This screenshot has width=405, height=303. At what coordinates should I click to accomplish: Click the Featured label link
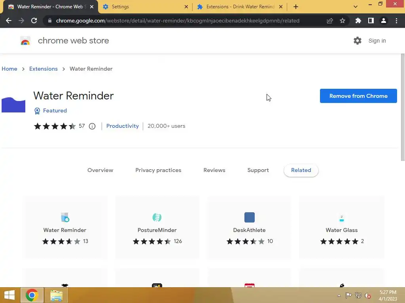tap(55, 110)
